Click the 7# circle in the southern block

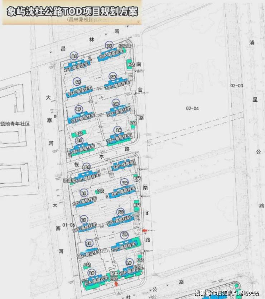pyautogui.click(x=125, y=183)
